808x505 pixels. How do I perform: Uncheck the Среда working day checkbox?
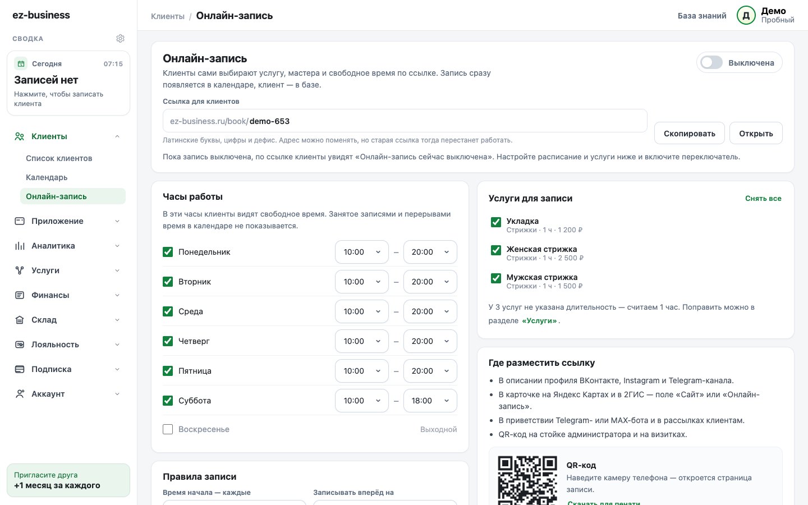(x=168, y=311)
